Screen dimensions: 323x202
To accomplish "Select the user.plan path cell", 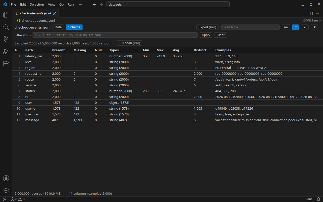I will coord(32,114).
